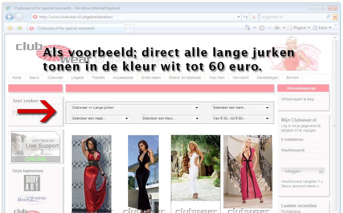
Task: Open a new blank browser tab
Action: point(129,29)
